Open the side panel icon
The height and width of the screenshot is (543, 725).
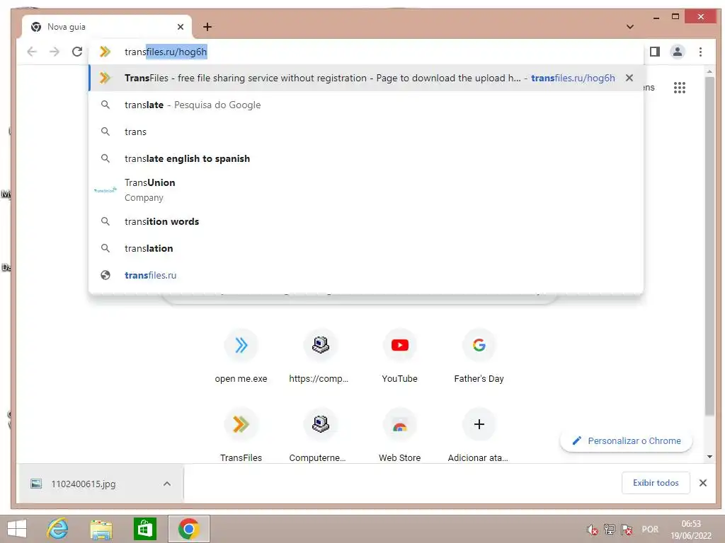coord(655,52)
